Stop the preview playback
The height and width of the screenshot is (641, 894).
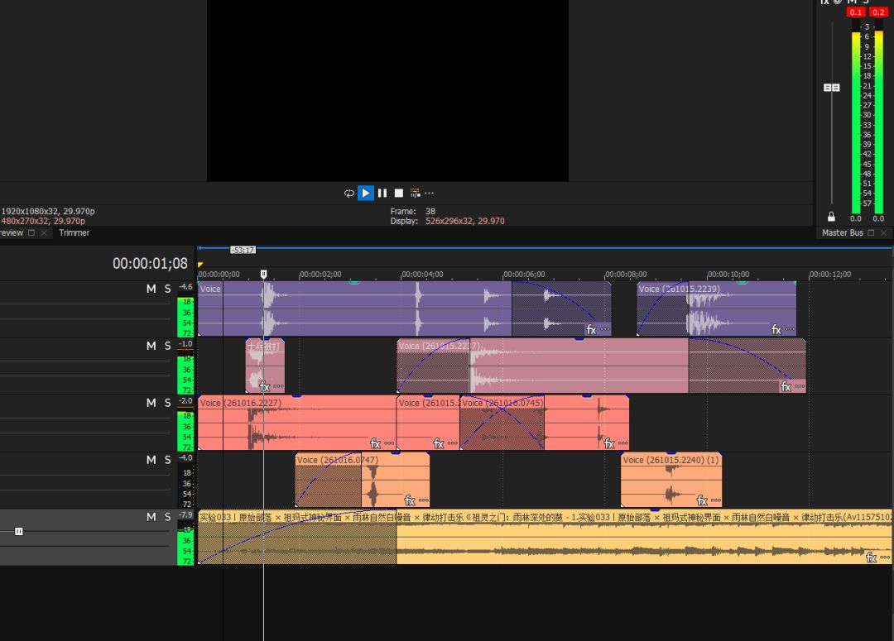click(x=399, y=194)
